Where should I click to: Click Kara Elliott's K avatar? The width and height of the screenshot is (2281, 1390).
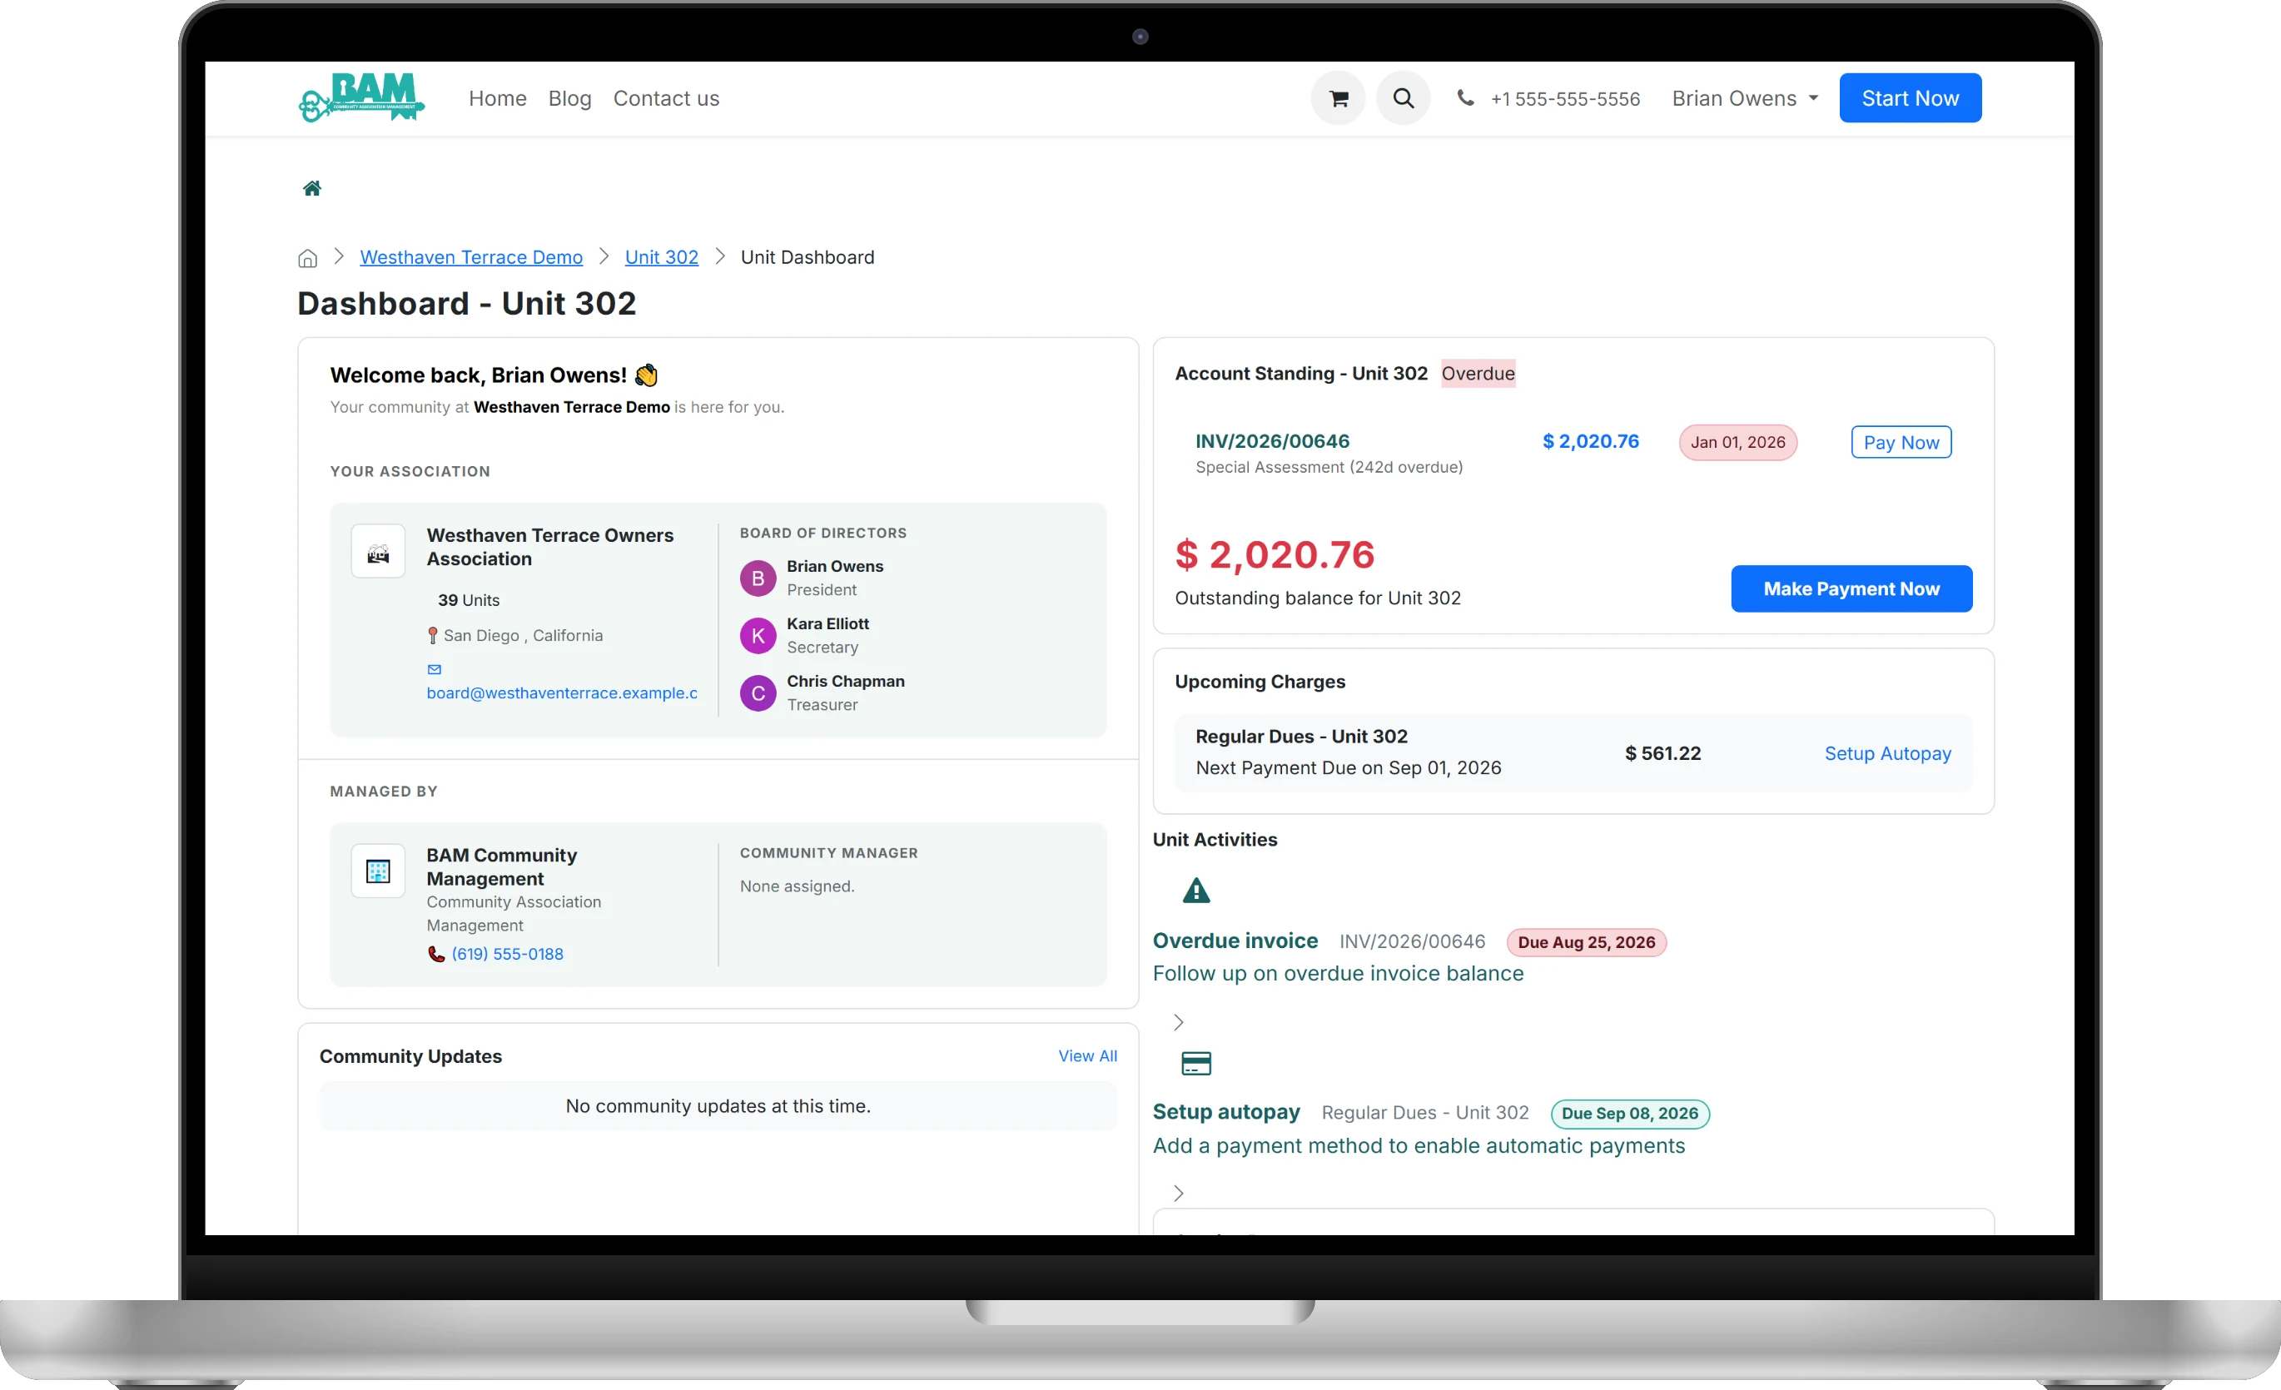758,636
